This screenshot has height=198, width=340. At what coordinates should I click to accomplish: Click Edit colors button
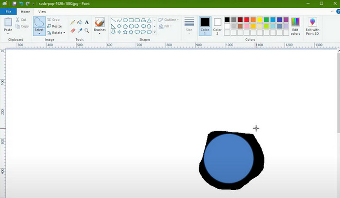pos(295,26)
